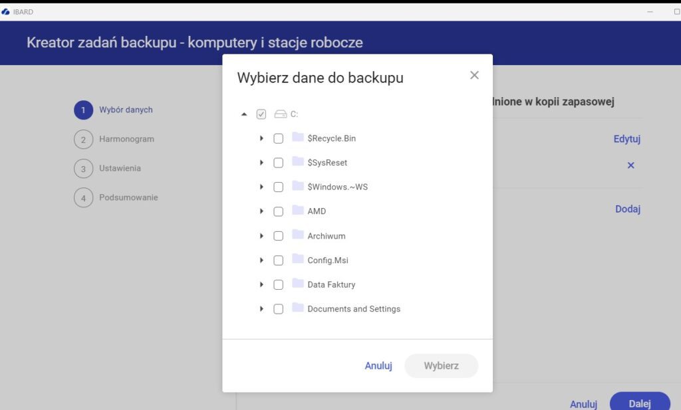Toggle the C: drive checkbox

[x=261, y=114]
